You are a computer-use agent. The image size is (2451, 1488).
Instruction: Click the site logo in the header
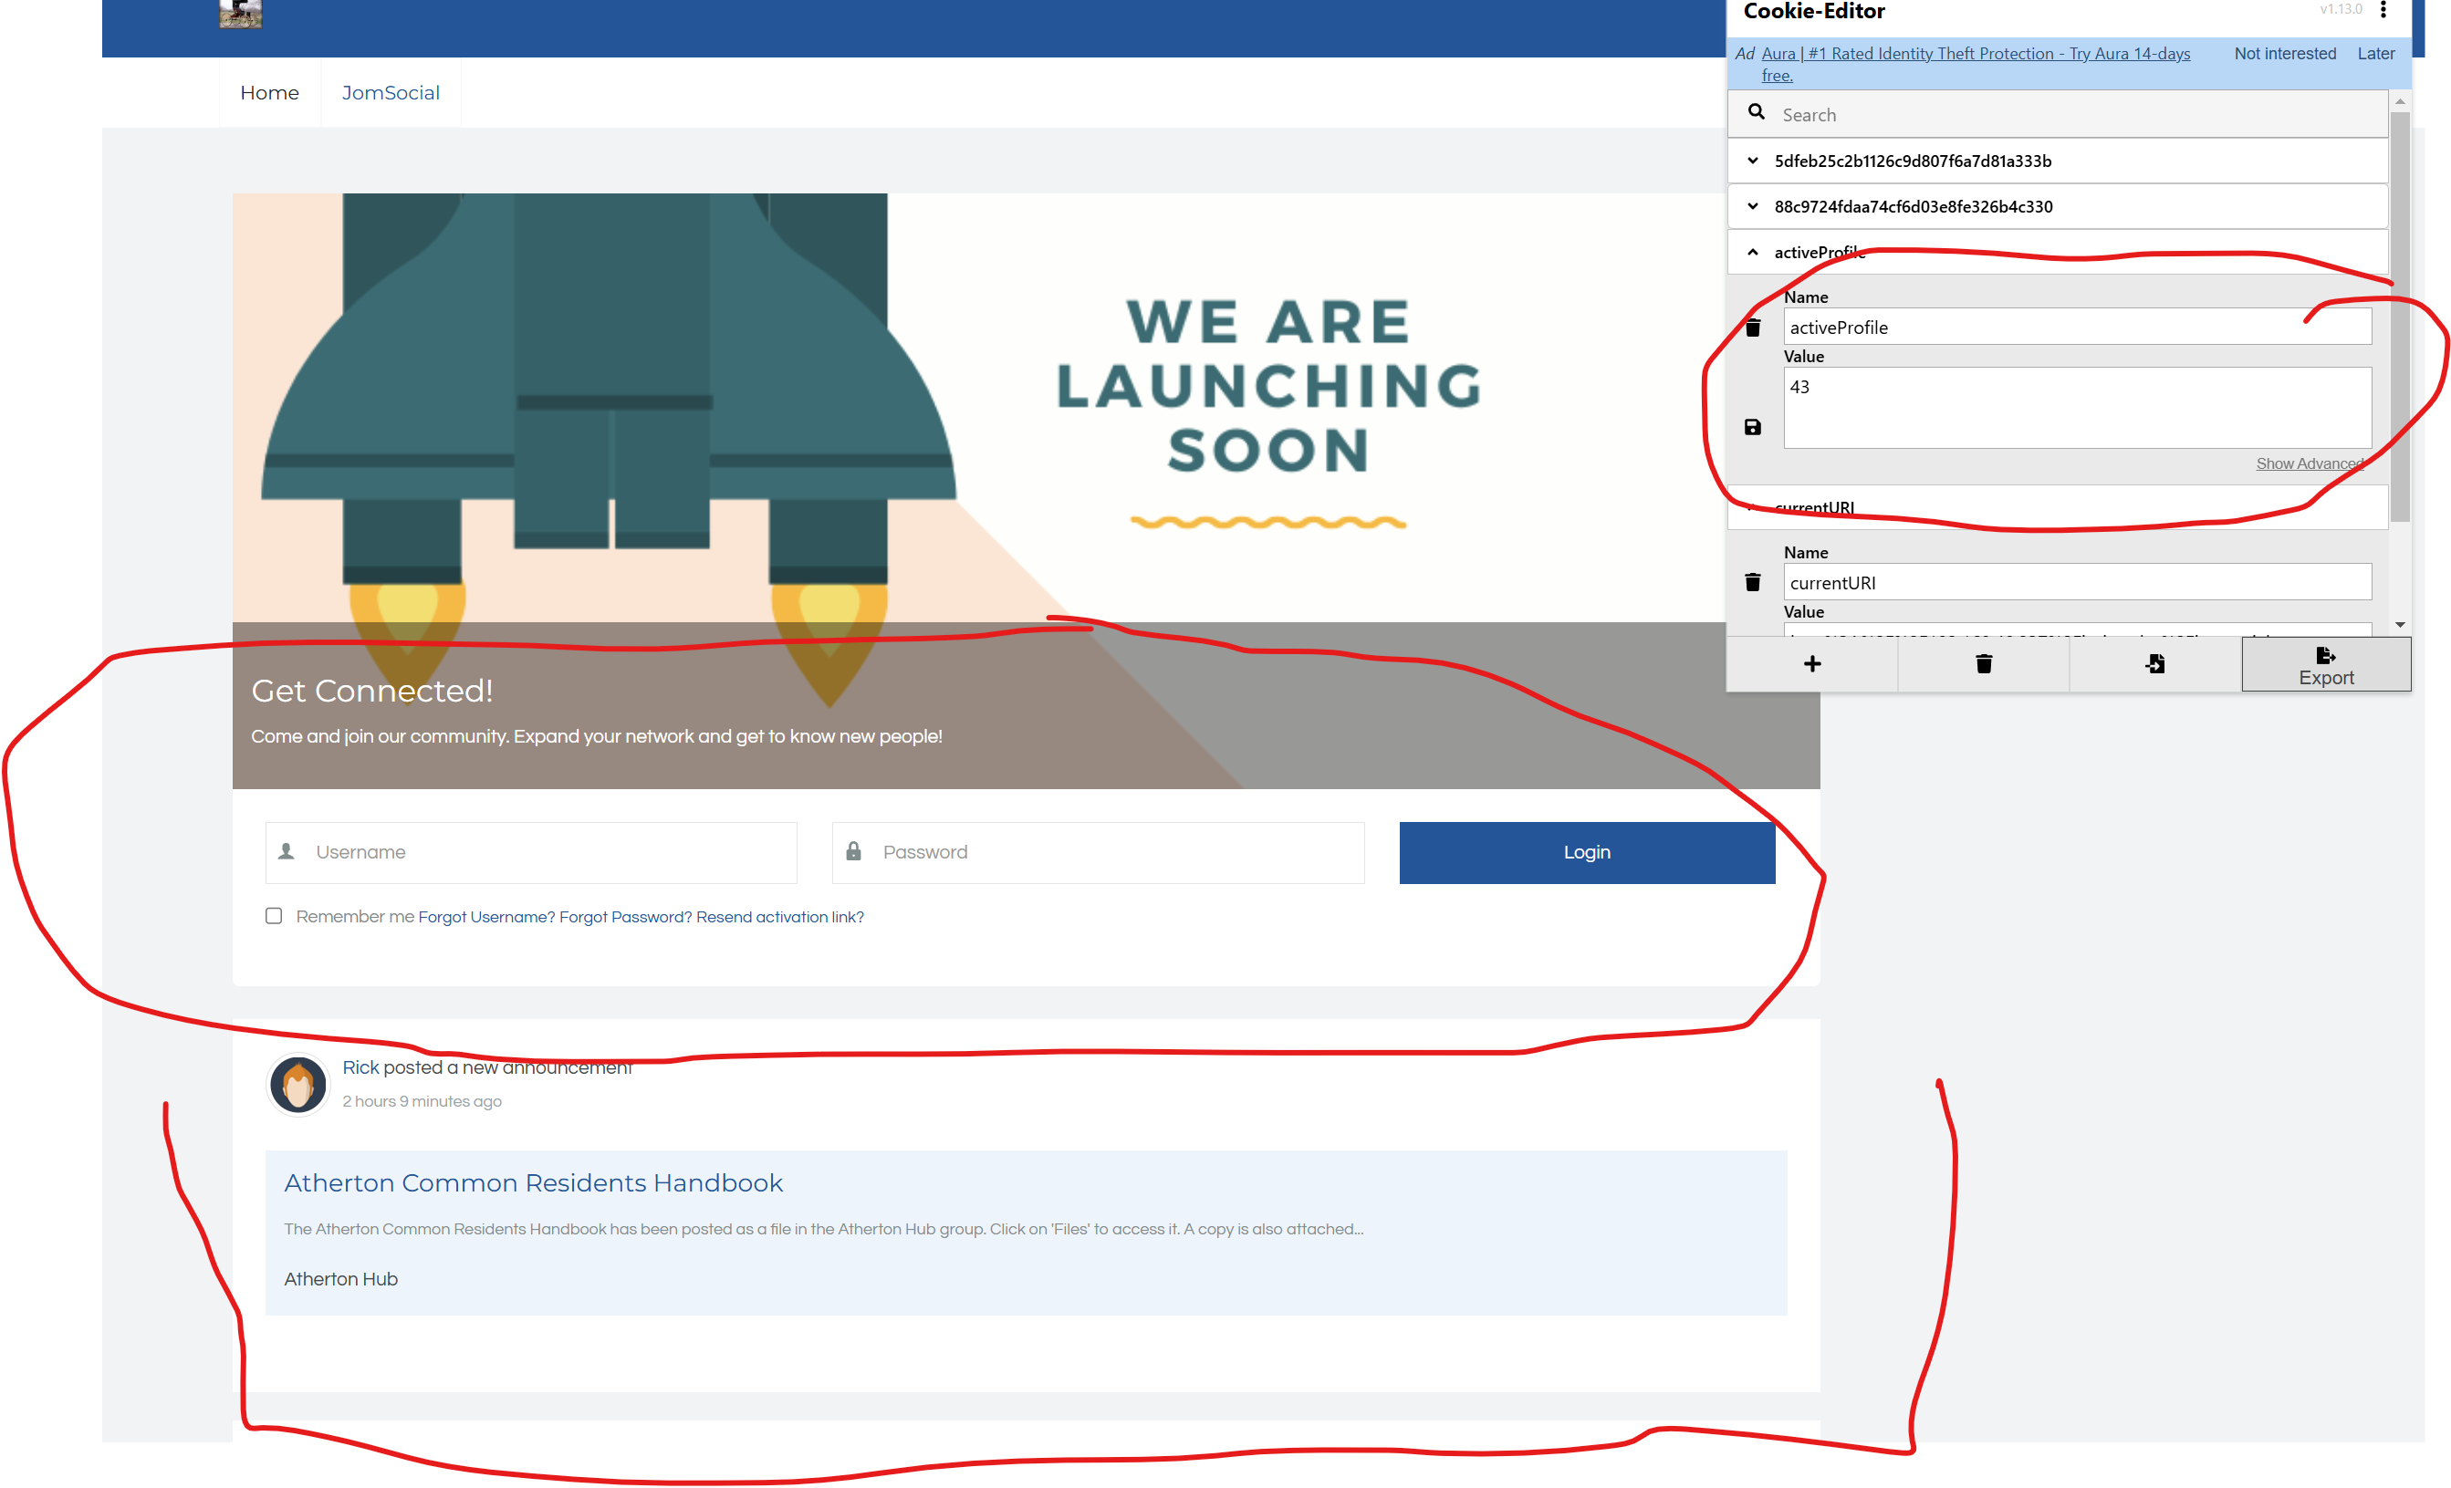[241, 13]
